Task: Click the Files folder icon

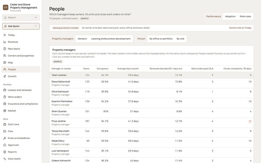Action: coord(5,131)
